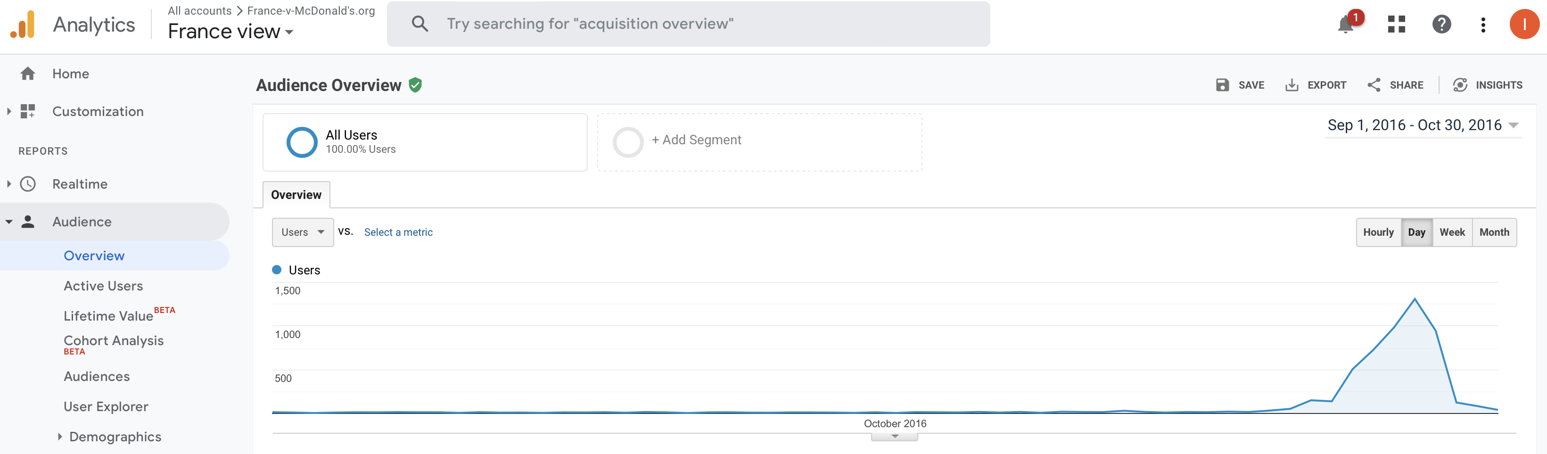1547x454 pixels.
Task: Switch to the Overview tab
Action: point(296,195)
